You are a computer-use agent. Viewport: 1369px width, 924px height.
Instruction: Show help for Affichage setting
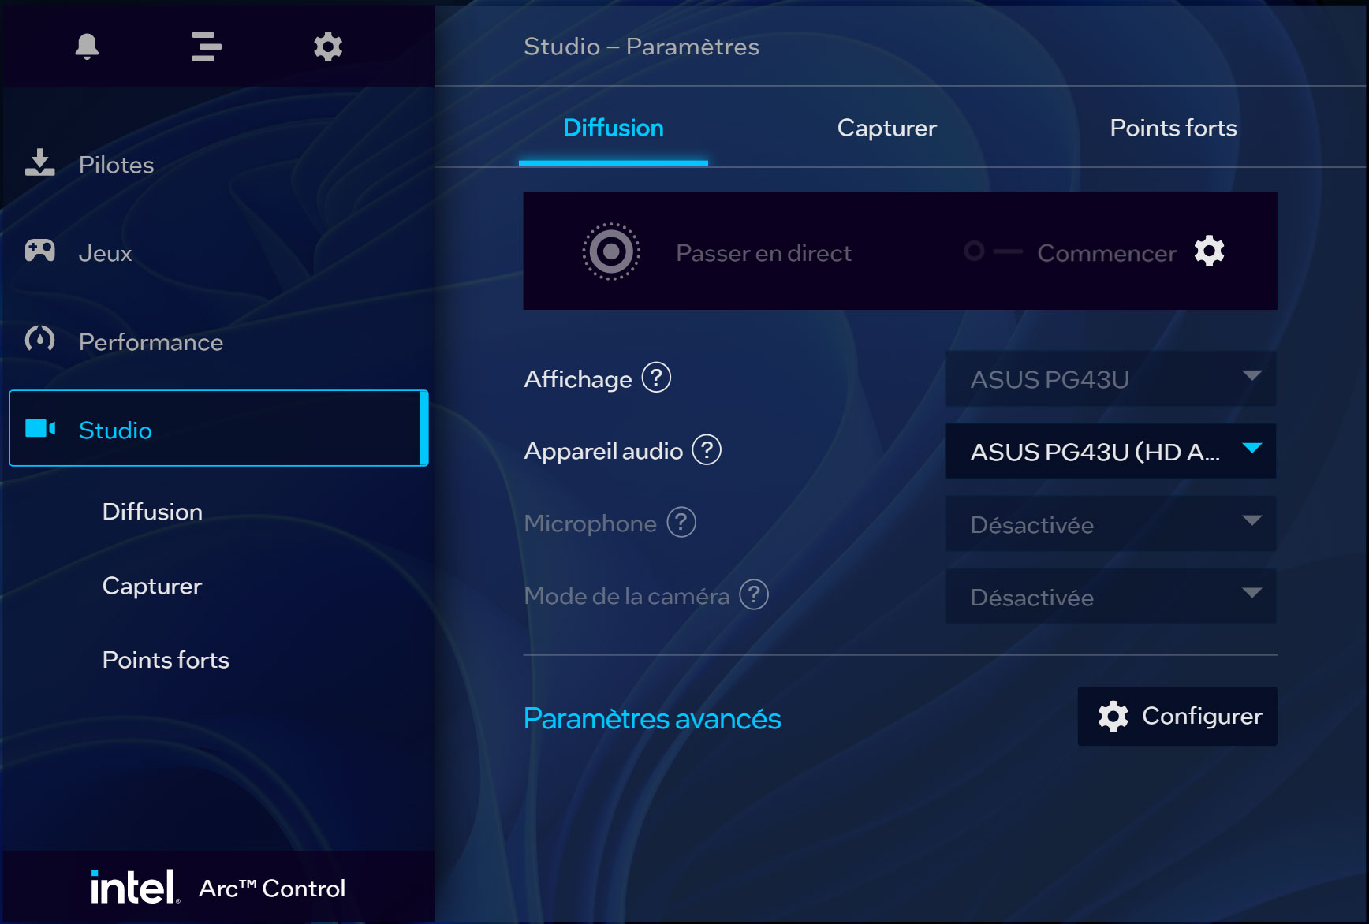[656, 378]
